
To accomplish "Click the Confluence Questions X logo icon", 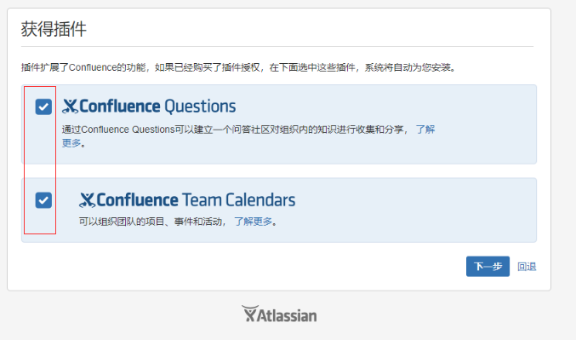I will 70,107.
